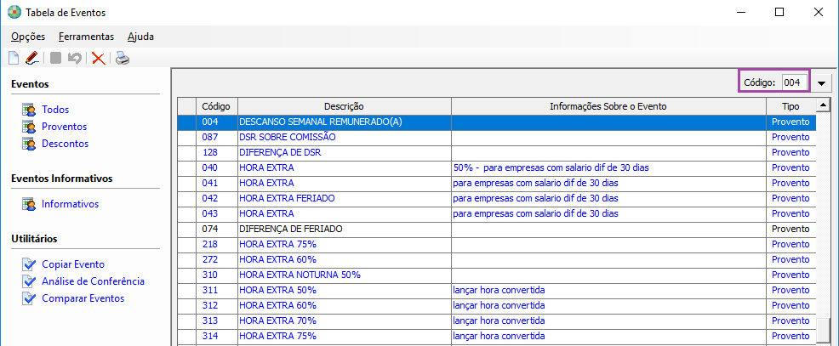The image size is (839, 346).
Task: Maximize the Tabela de Eventos window
Action: 779,12
